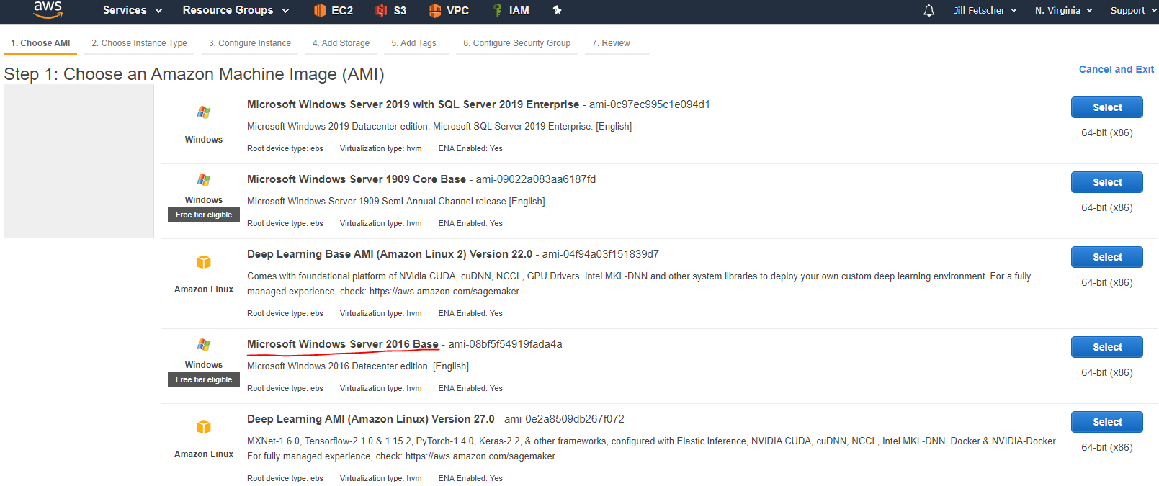Open the notifications bell
Screen dimensions: 1159x486
click(x=929, y=10)
